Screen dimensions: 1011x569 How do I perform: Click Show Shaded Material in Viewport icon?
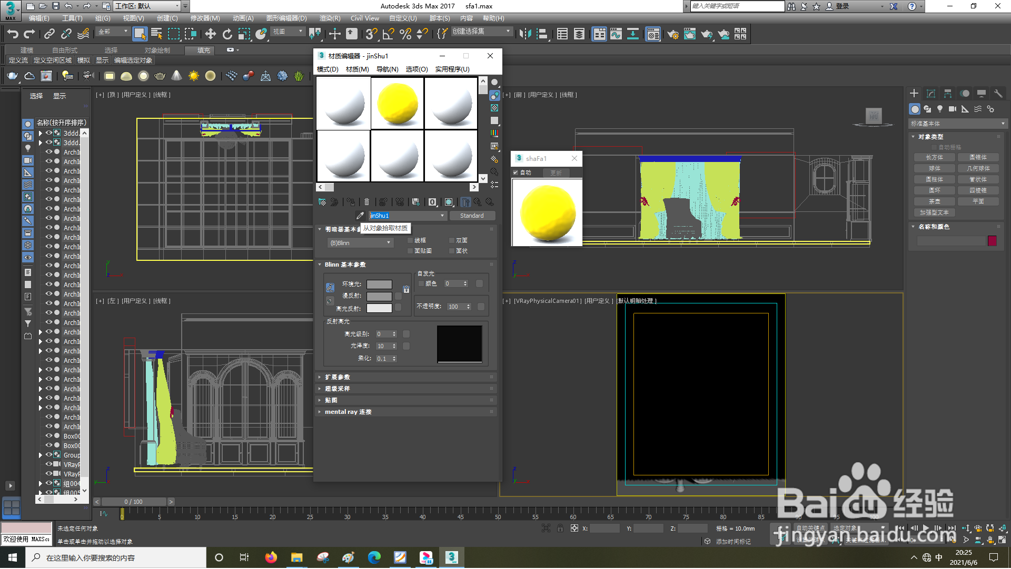point(449,202)
